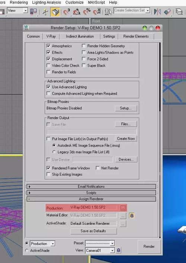
Task: Open the Customize menu
Action: tap(74, 3)
